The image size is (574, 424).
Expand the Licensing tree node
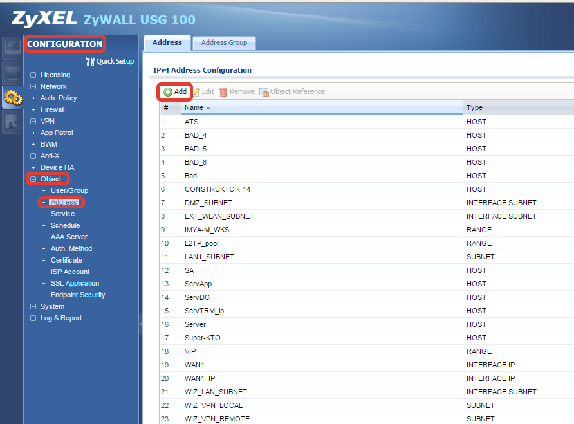click(33, 75)
